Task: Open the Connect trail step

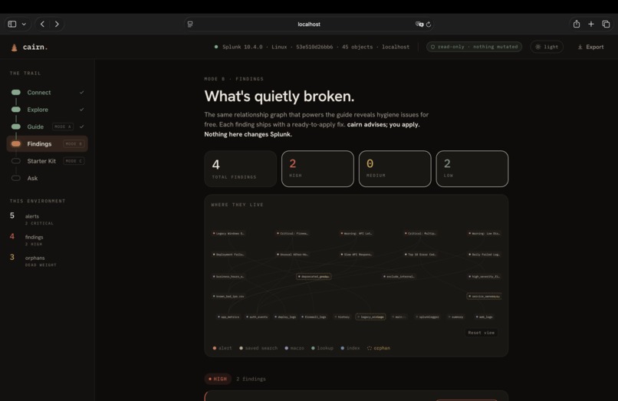Action: pyautogui.click(x=48, y=92)
